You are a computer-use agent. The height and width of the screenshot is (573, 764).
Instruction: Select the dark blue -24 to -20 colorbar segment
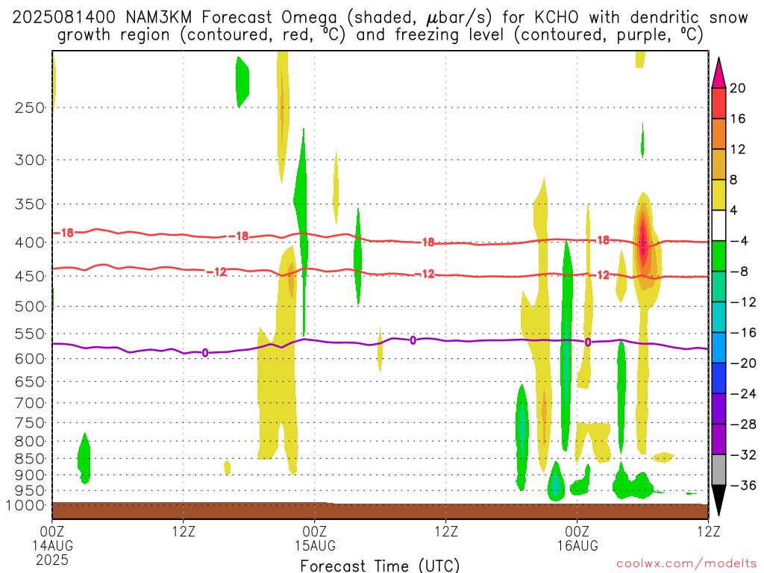pyautogui.click(x=718, y=378)
